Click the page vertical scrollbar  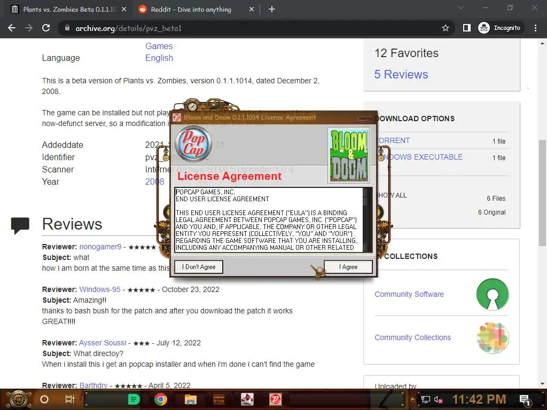pos(542,193)
